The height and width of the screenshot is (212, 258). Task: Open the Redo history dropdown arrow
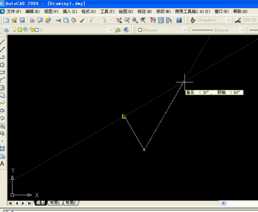[x=111, y=20]
